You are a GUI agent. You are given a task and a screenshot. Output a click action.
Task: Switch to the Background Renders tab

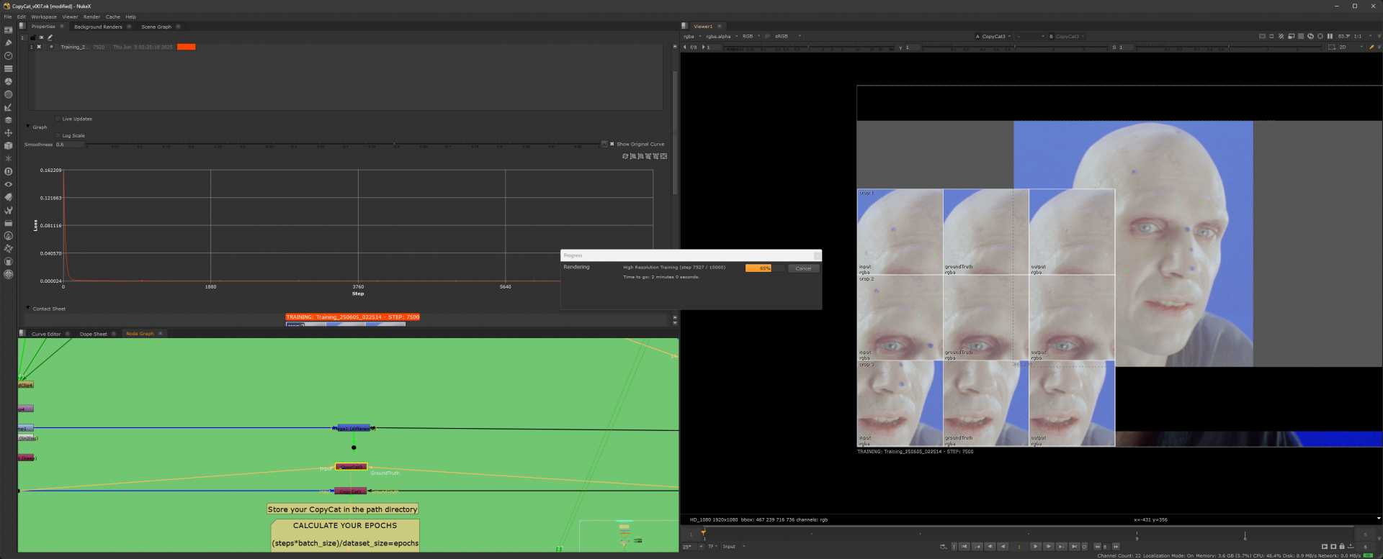coord(98,27)
